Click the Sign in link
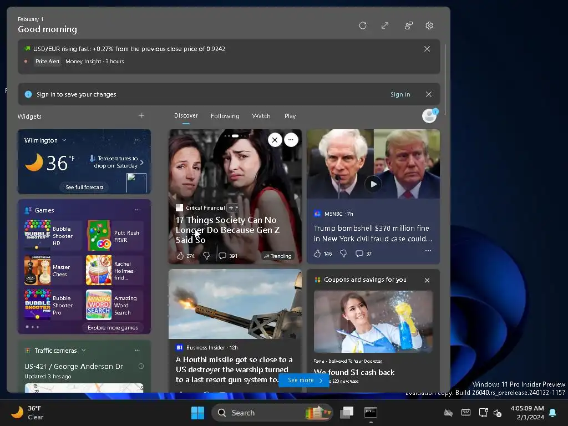 [400, 94]
